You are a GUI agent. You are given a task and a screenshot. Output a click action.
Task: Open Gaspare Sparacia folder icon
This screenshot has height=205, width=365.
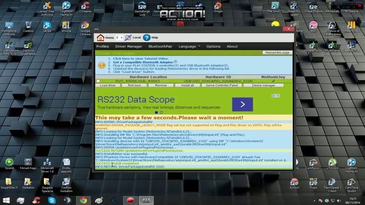coord(47,185)
